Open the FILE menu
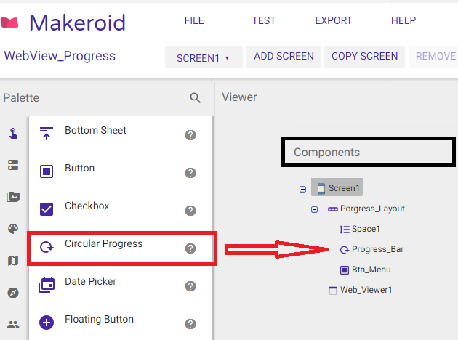 [194, 20]
